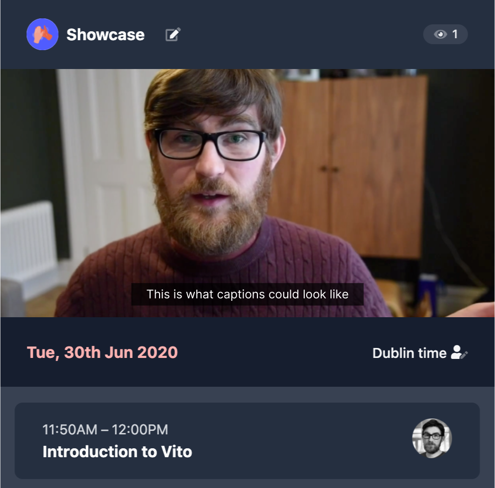Click the Showcase clapping hands logo
The width and height of the screenshot is (495, 488).
click(x=42, y=34)
